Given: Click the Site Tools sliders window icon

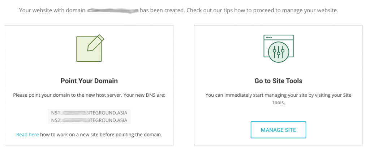Looking at the screenshot, I should point(279,49).
